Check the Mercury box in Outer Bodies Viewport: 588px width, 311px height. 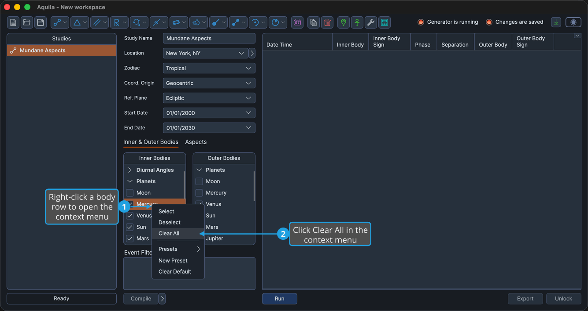pyautogui.click(x=199, y=193)
